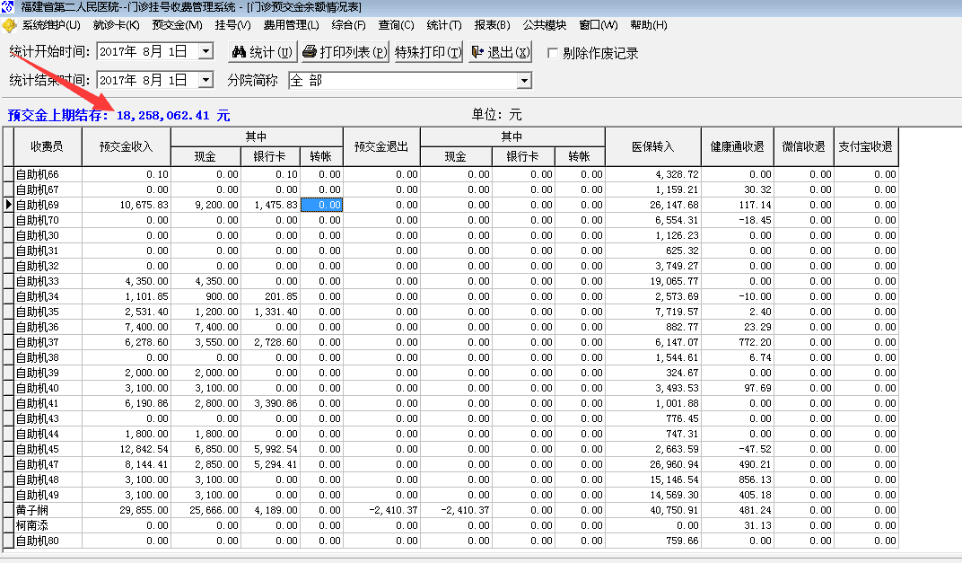Viewport: 962px width, 563px height.
Task: Open the 帮助(H) menu
Action: click(649, 25)
